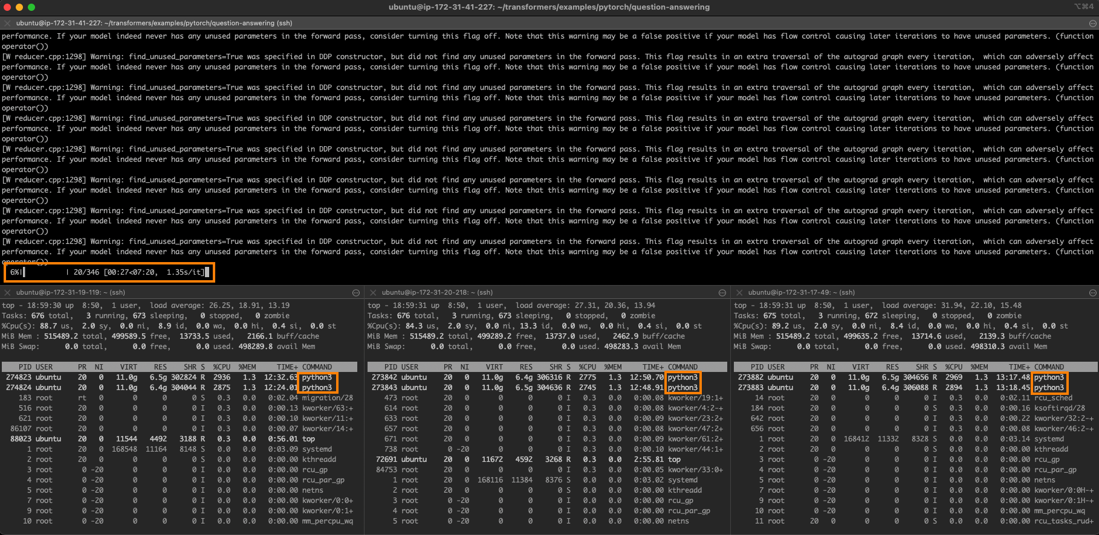Click the yellow minimize window button

pyautogui.click(x=19, y=7)
